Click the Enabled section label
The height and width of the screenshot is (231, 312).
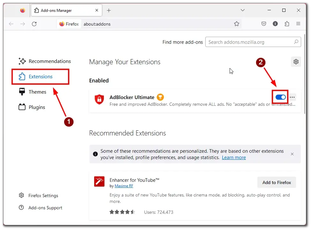click(x=99, y=81)
